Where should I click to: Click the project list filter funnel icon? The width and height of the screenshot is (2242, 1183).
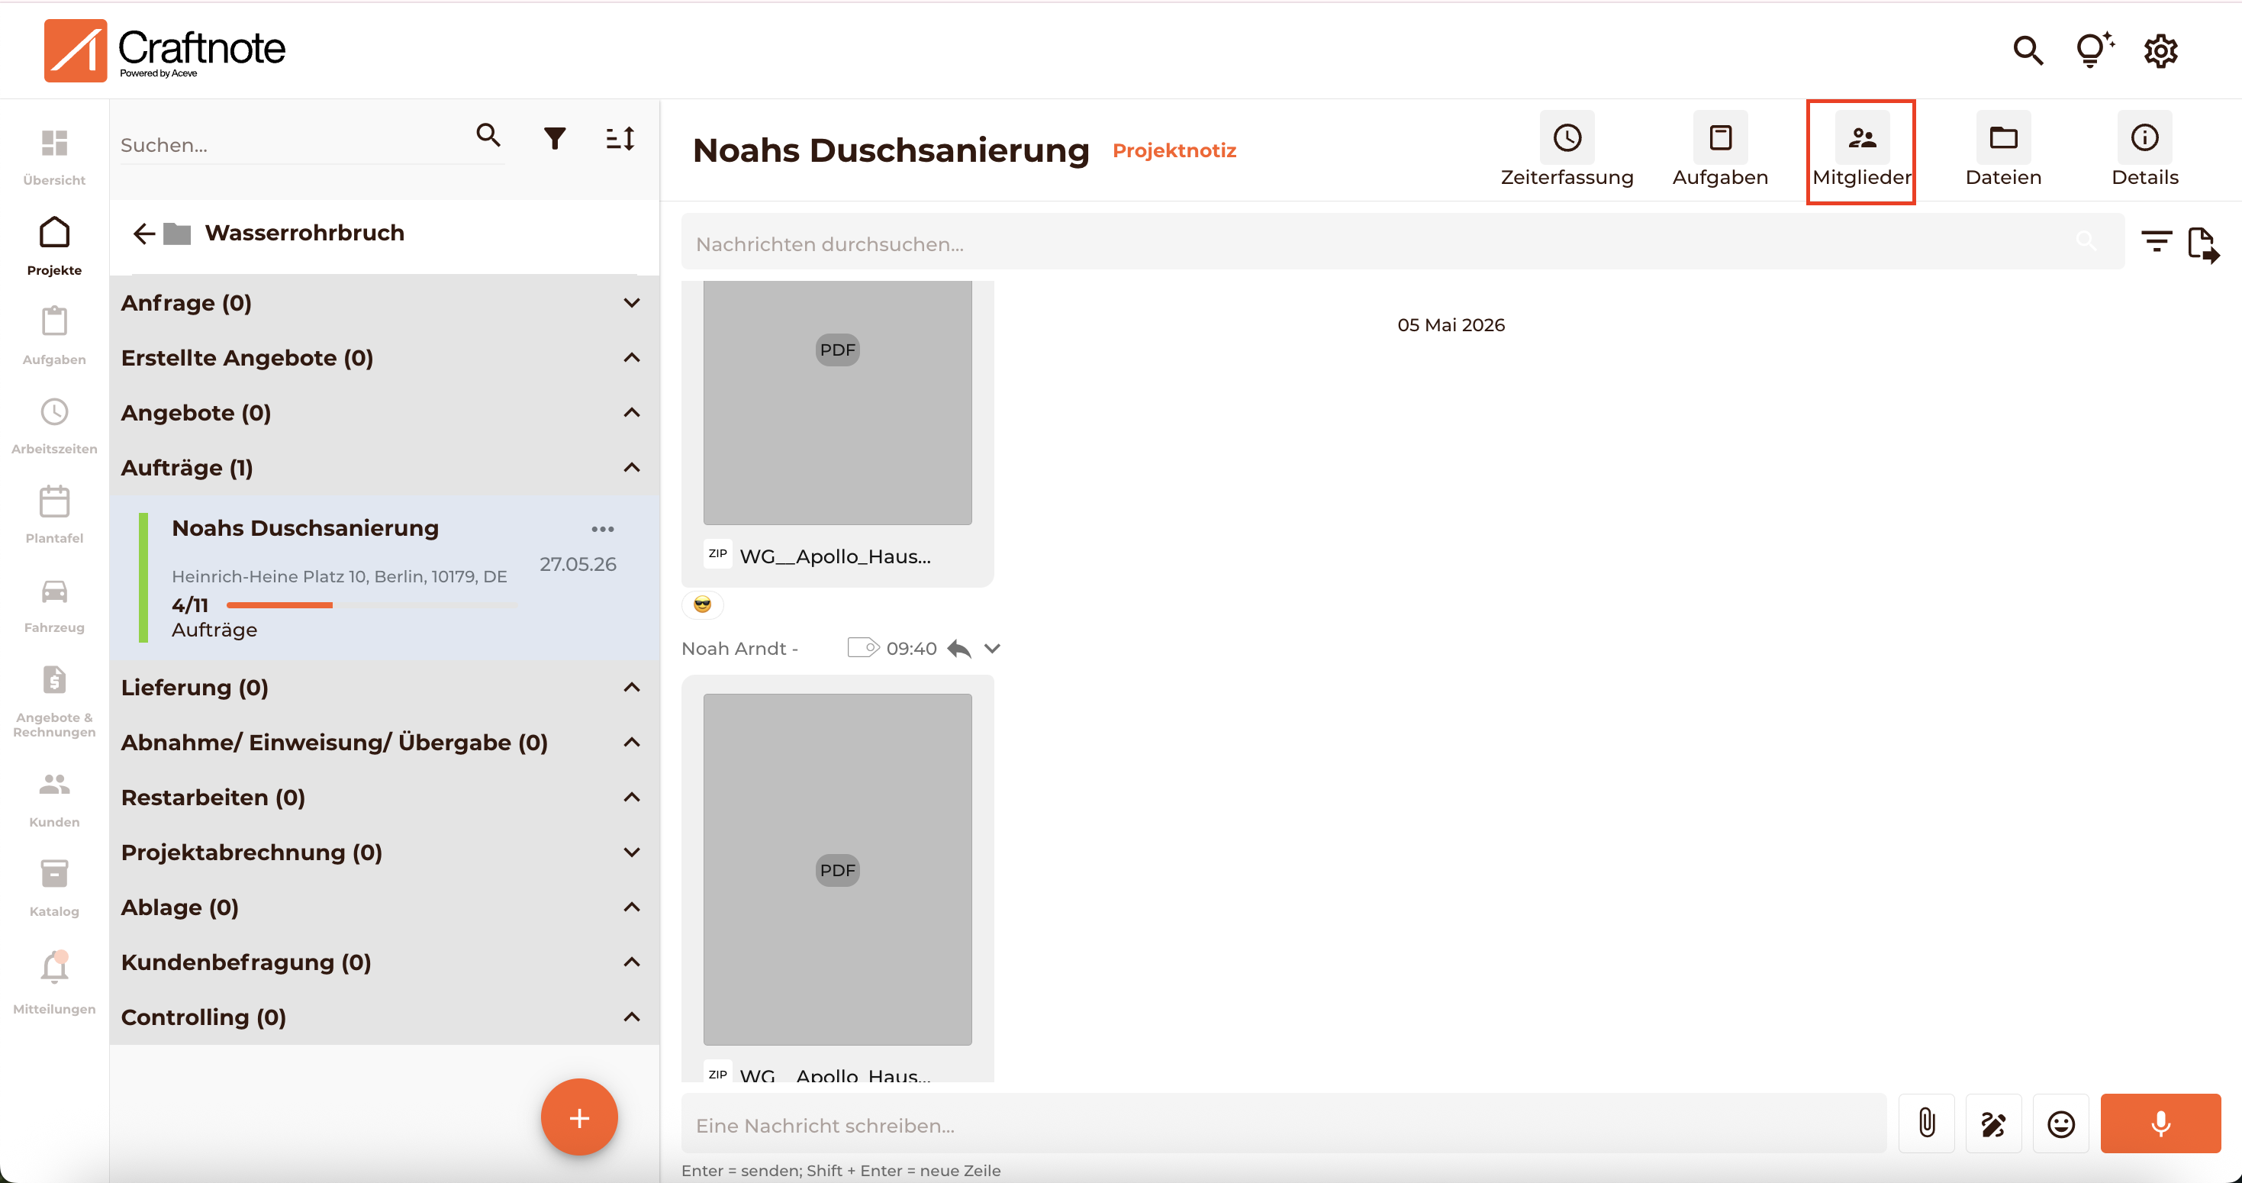point(555,137)
